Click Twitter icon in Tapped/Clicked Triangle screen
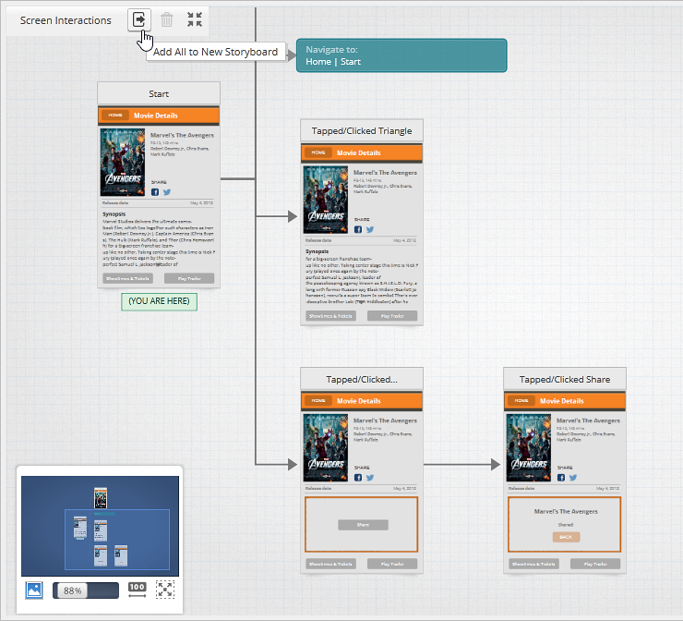This screenshot has height=621, width=683. [x=370, y=229]
